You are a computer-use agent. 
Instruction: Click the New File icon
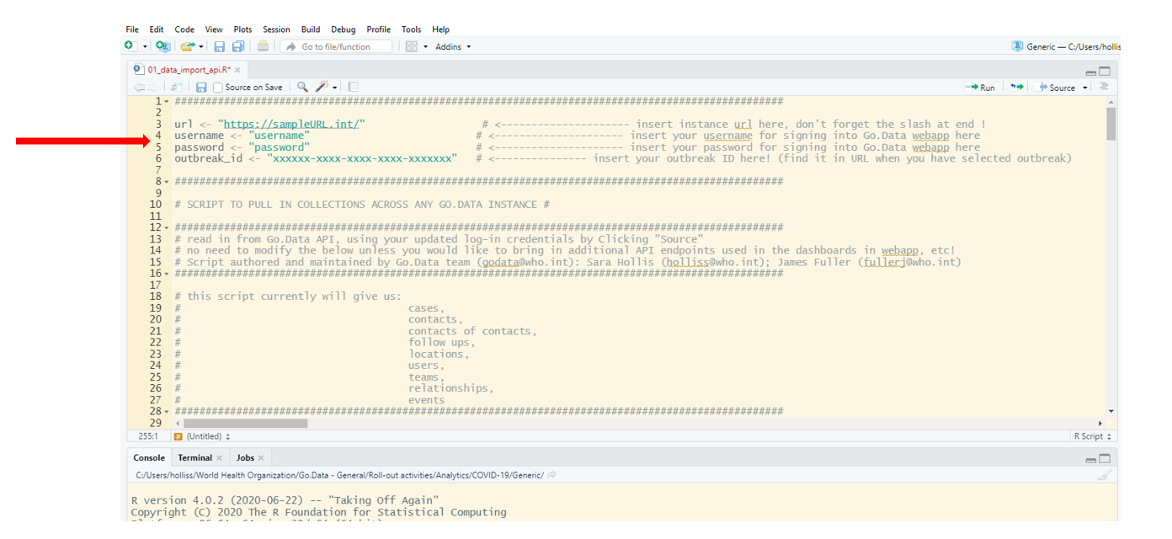(130, 46)
